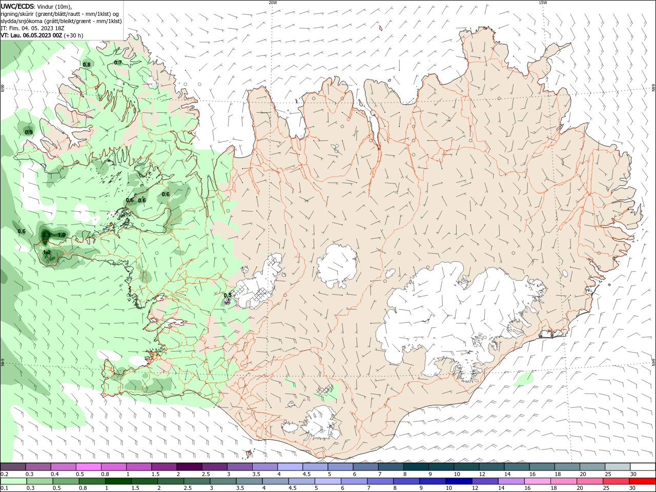The width and height of the screenshot is (656, 492).
Task: Pick the light lavender 4–4.5 snow swatch
Action: [x=290, y=467]
